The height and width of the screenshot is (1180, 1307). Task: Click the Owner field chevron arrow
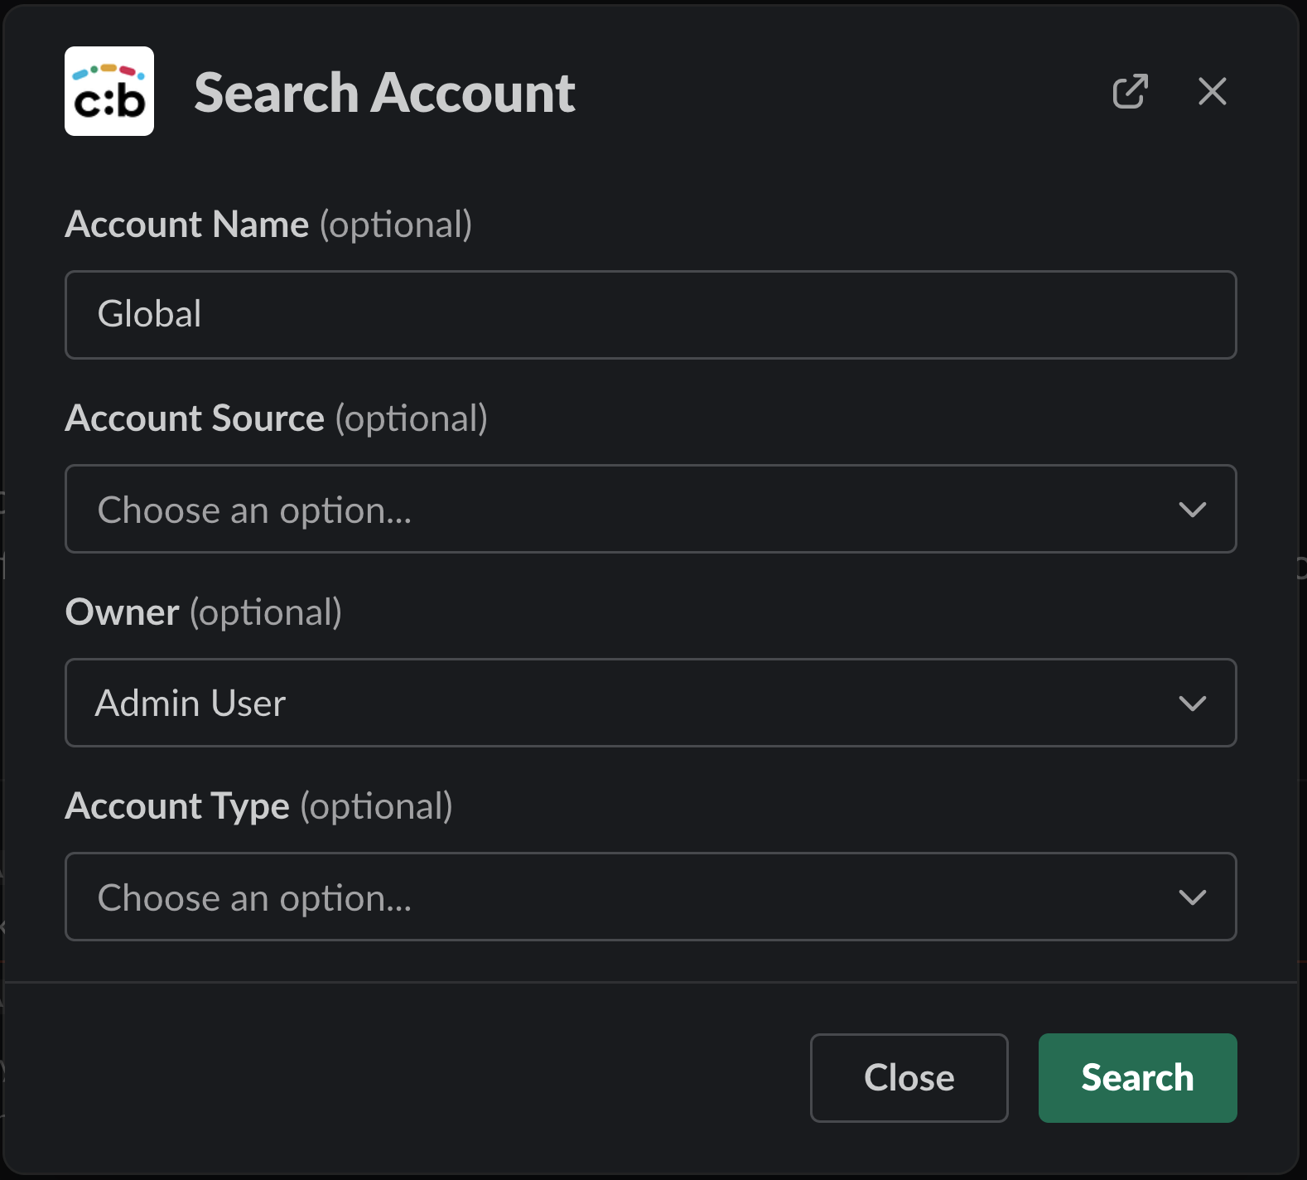pos(1192,703)
